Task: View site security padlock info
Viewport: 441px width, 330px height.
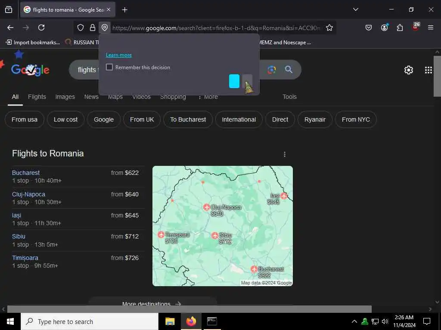Action: click(93, 27)
